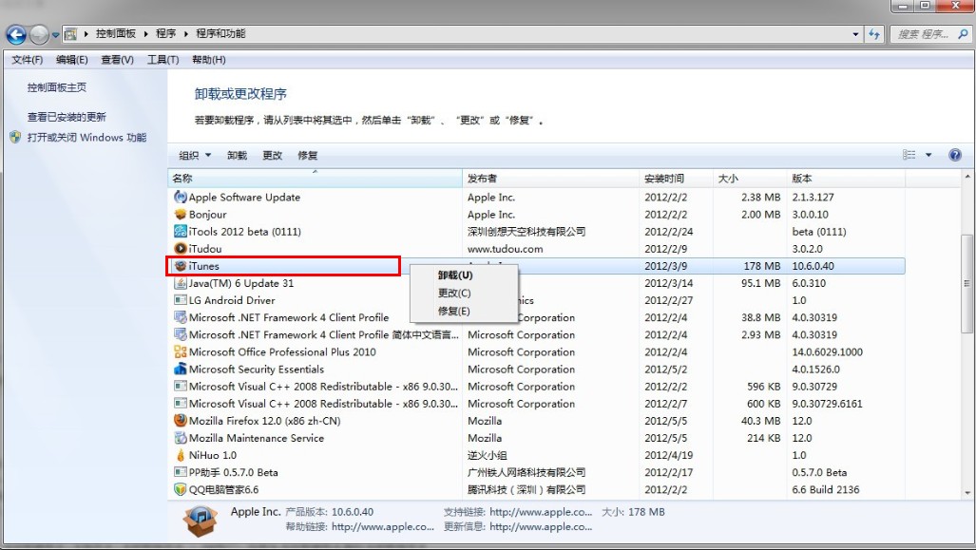Sort list by 安装时间 column header
Screen dimensions: 976x550
tap(676, 179)
